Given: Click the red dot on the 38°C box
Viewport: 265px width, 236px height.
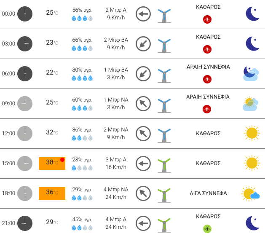Looking at the screenshot, I should click(62, 160).
